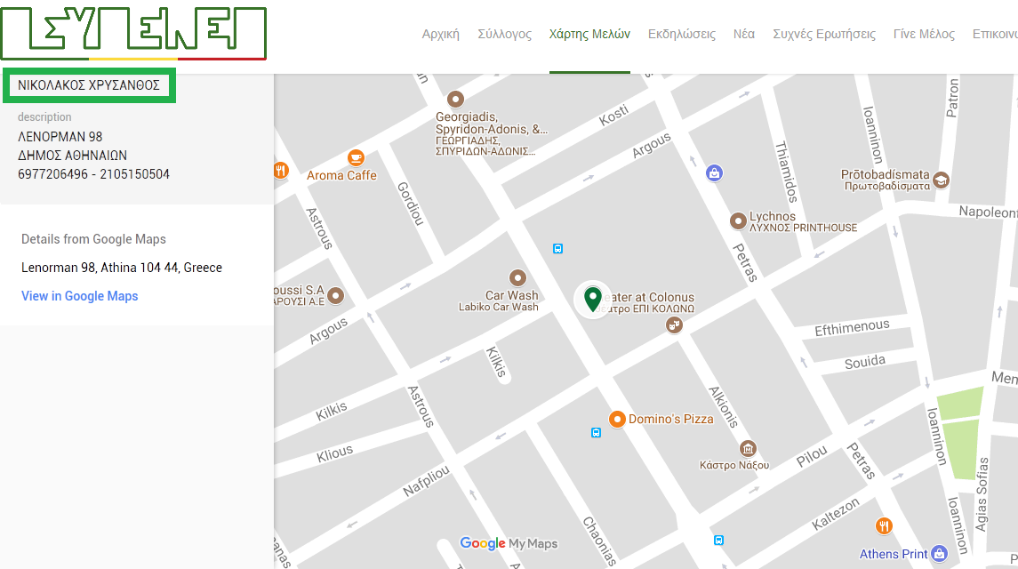Image resolution: width=1018 pixels, height=569 pixels.
Task: Click the Nafpliou street label
Action: [426, 481]
